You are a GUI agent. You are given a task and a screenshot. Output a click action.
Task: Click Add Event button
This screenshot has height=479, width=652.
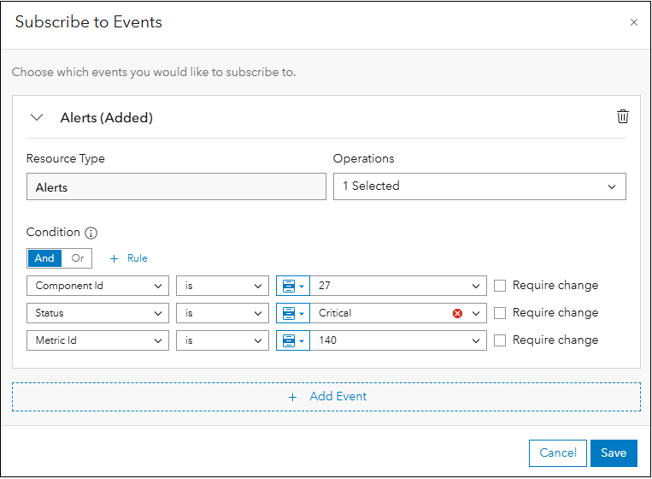point(326,397)
